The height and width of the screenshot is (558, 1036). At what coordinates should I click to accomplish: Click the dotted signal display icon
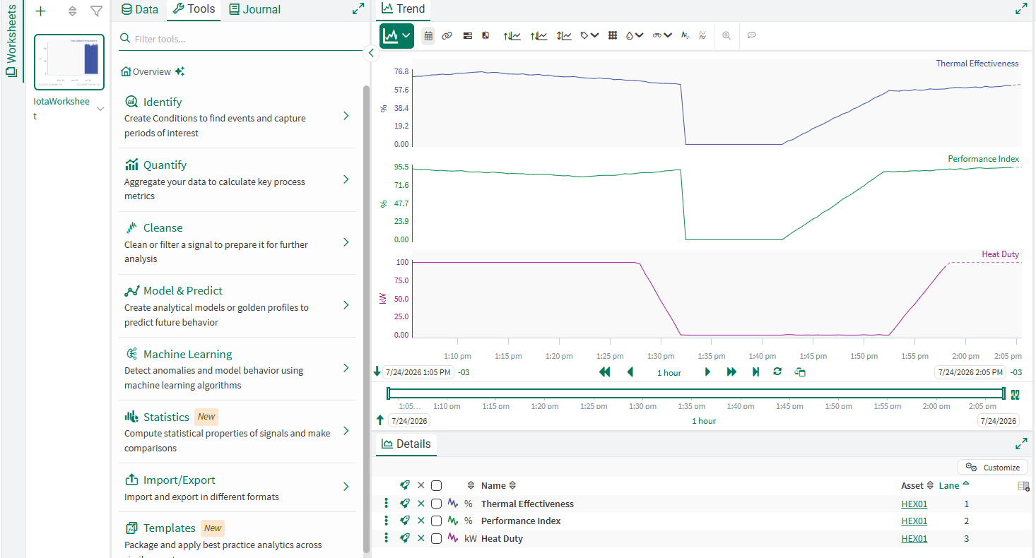click(x=702, y=35)
